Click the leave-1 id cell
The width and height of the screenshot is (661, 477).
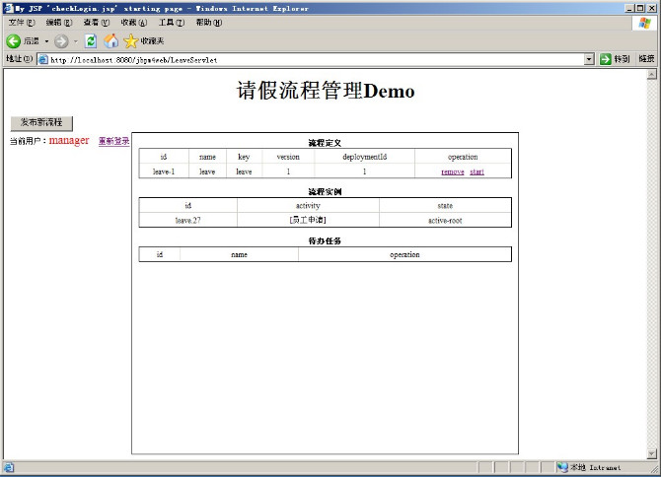pos(164,171)
